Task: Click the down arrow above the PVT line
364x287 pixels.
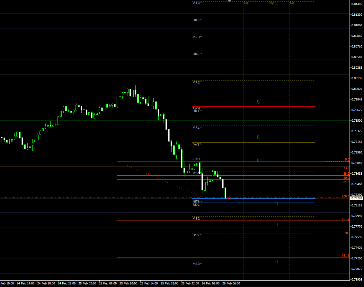Action: 258,137
